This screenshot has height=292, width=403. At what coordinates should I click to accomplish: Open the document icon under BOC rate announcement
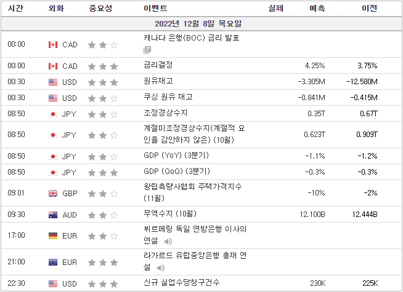tap(147, 50)
